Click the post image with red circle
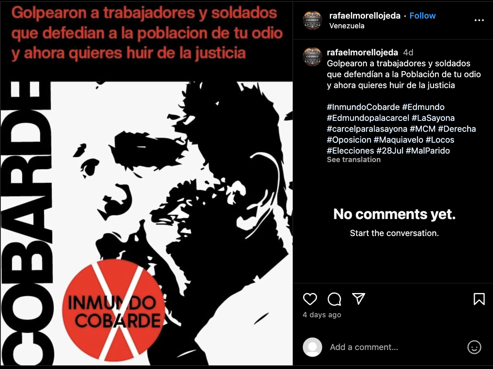493x369 pixels. pyautogui.click(x=147, y=184)
